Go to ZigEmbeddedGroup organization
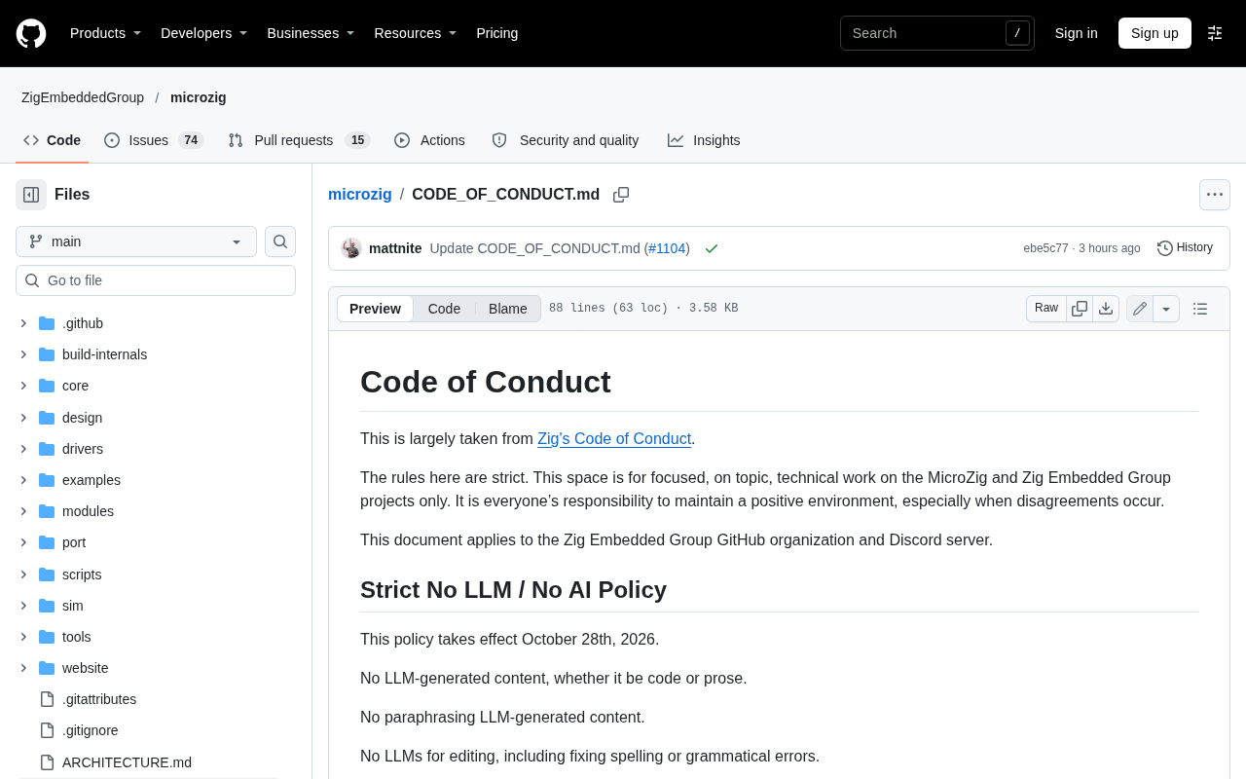Image resolution: width=1246 pixels, height=779 pixels. click(83, 97)
